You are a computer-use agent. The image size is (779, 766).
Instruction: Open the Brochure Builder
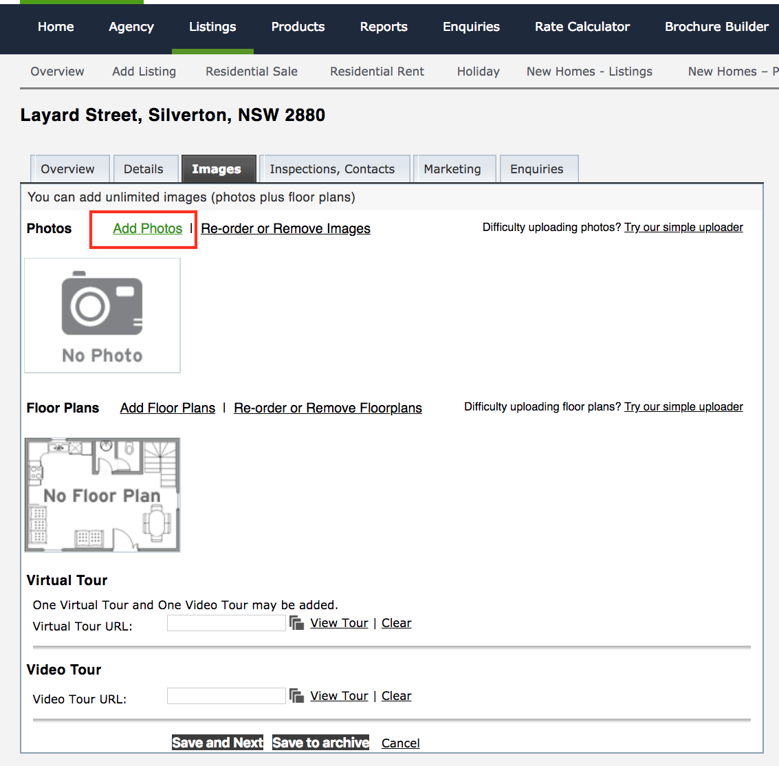click(x=717, y=27)
